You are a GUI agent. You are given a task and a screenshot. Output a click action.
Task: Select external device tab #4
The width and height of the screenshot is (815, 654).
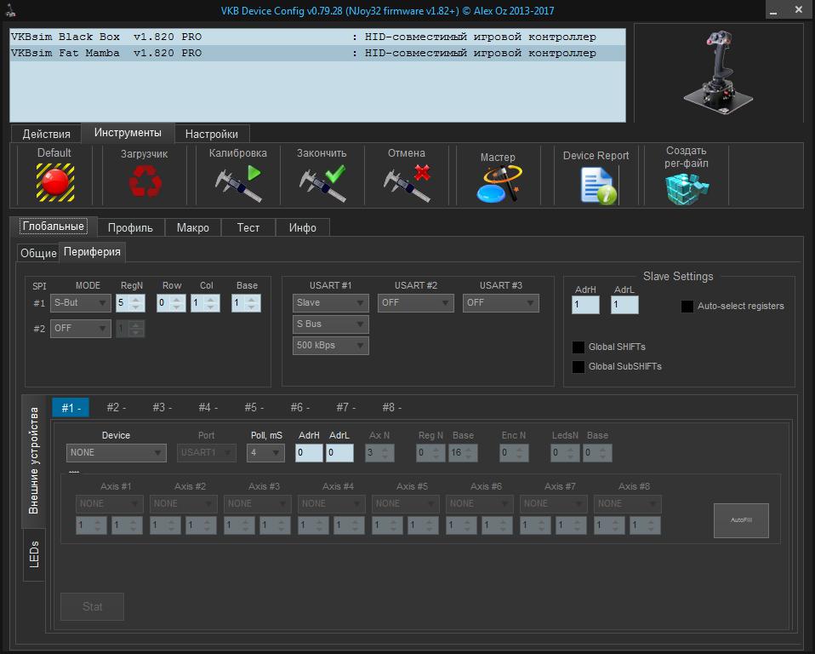208,407
